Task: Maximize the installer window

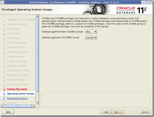Action: [147, 2]
